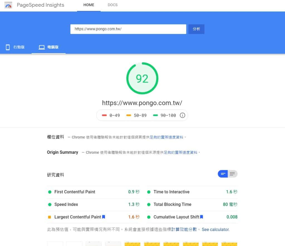Click the orange indicator for Largest Contentful Paint
Image resolution: width=285 pixels, height=246 pixels.
click(x=50, y=217)
